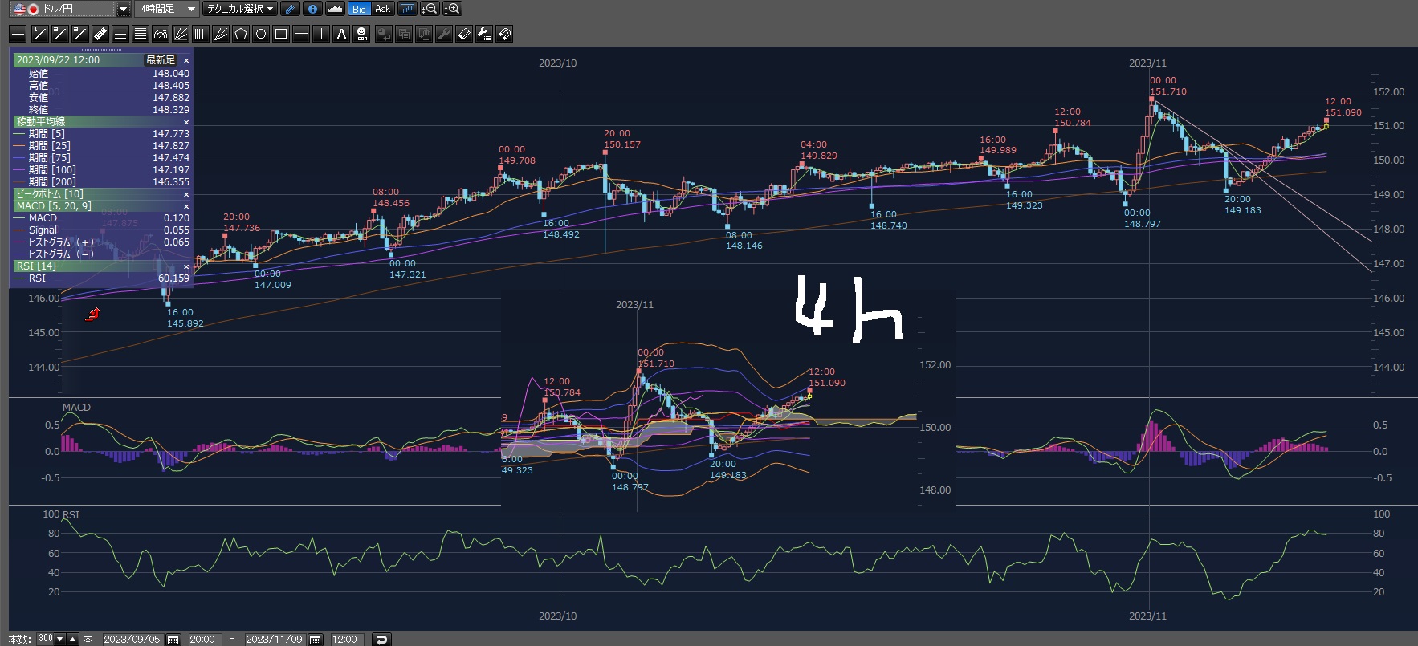Viewport: 1418px width, 646px height.
Task: Expand the テクニカル選択 menu
Action: point(239,9)
